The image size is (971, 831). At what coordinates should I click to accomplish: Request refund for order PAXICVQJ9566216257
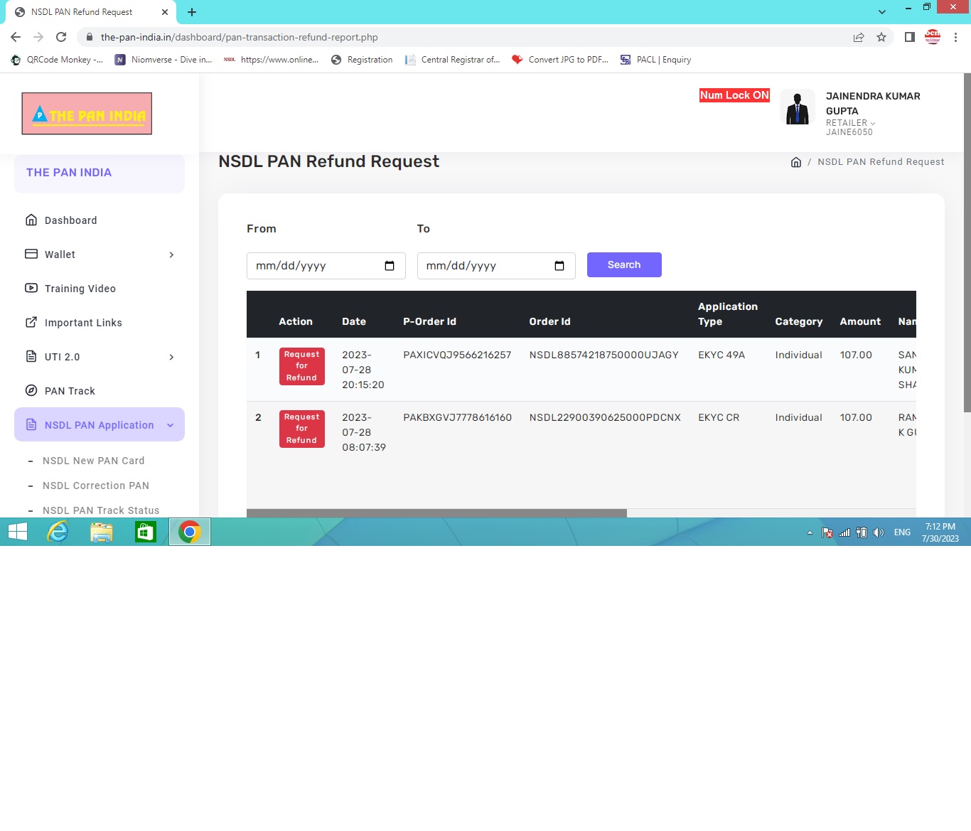[301, 366]
